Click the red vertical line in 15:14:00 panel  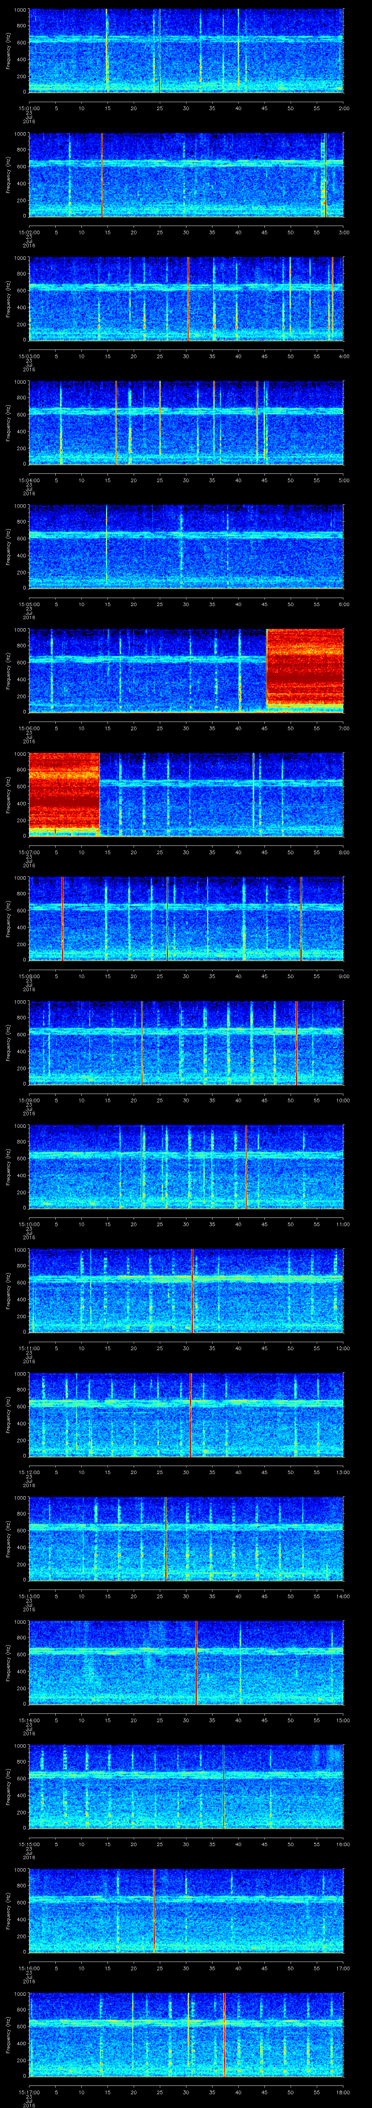(196, 1663)
